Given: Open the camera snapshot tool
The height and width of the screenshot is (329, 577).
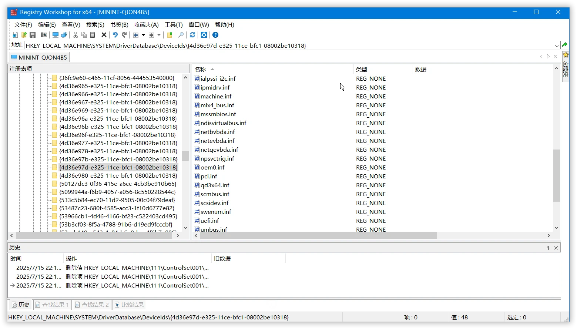Looking at the screenshot, I should pyautogui.click(x=44, y=35).
